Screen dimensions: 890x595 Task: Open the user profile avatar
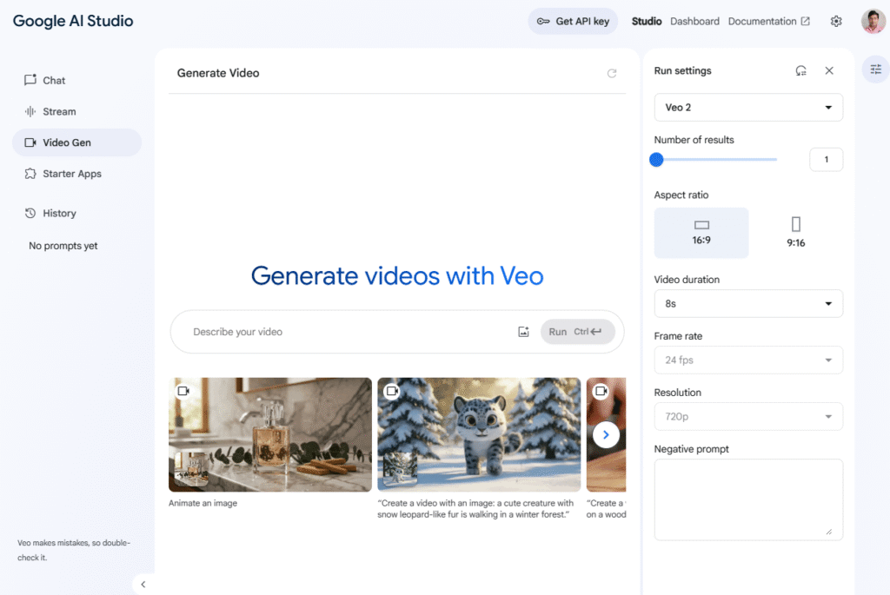pyautogui.click(x=873, y=22)
